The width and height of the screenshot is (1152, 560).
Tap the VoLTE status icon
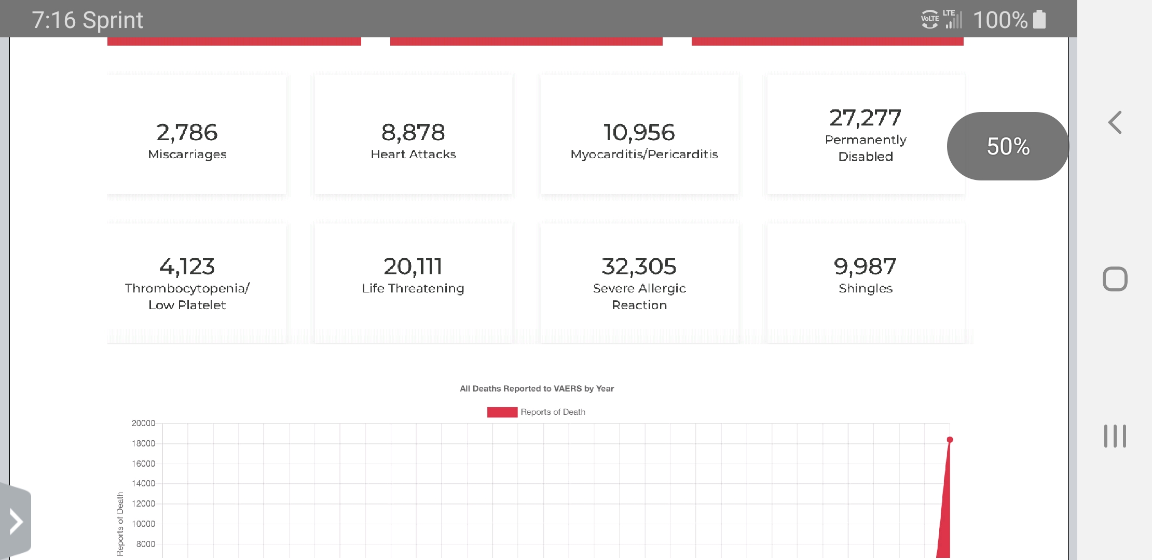click(x=929, y=19)
